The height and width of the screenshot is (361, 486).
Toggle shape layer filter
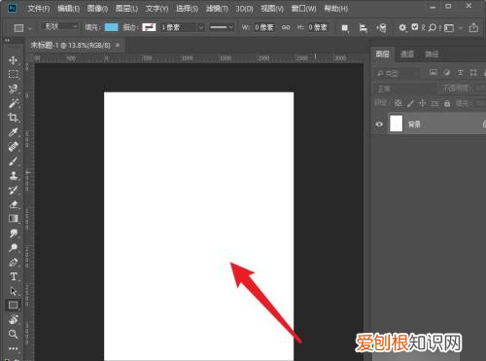[x=473, y=72]
